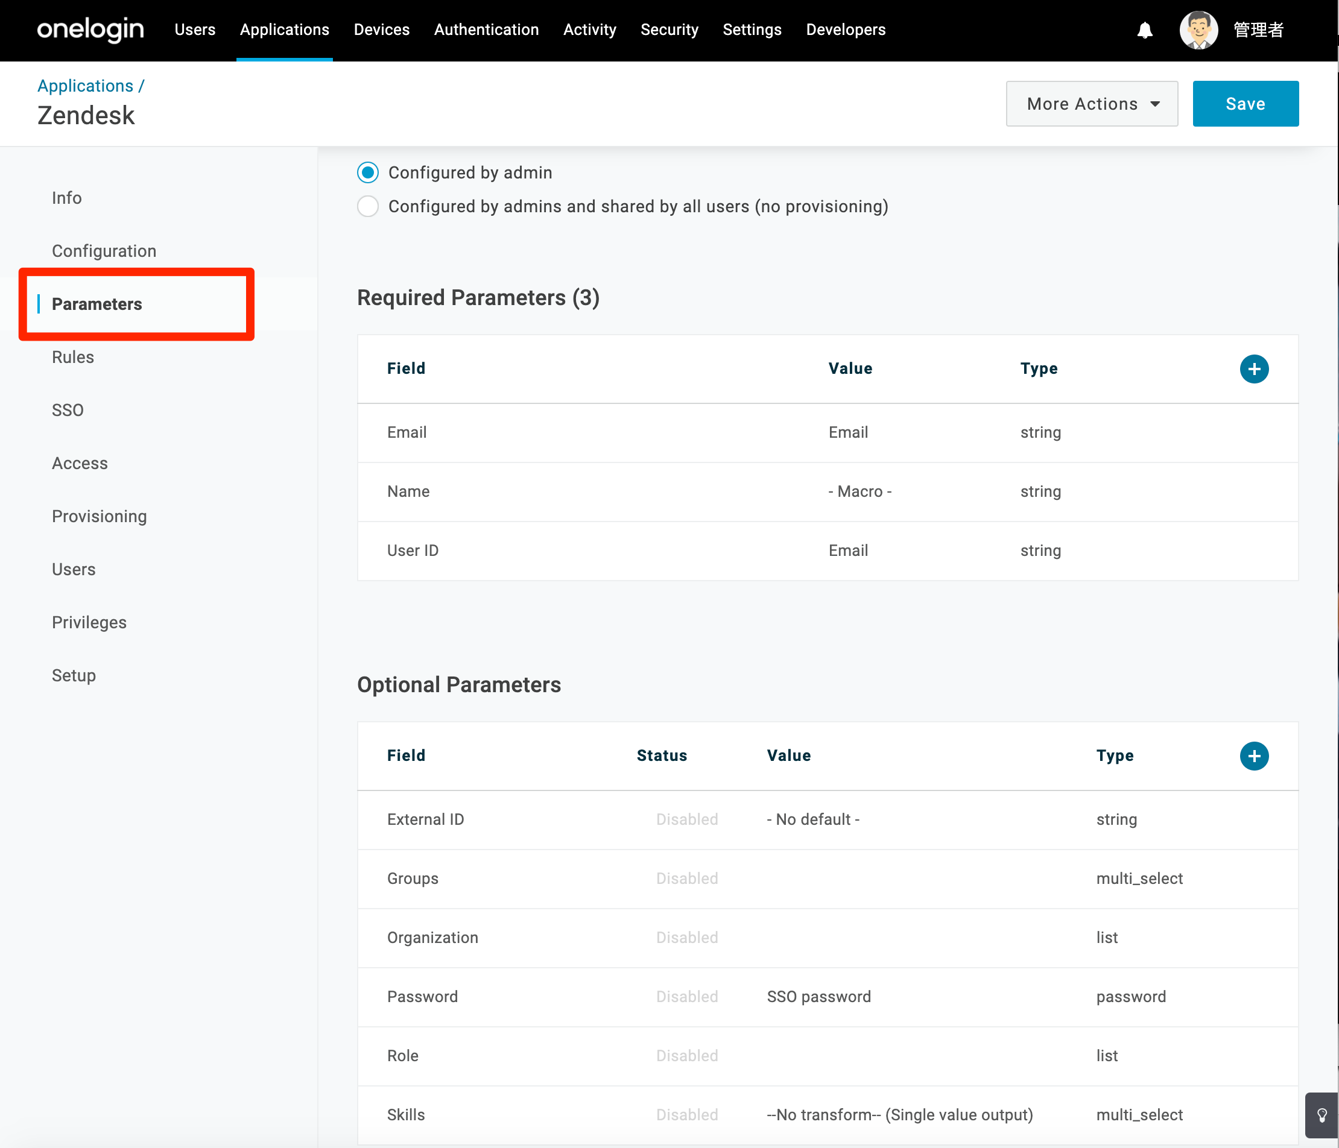Open the Email required parameter row
Viewport: 1339px width, 1148px height.
point(827,433)
